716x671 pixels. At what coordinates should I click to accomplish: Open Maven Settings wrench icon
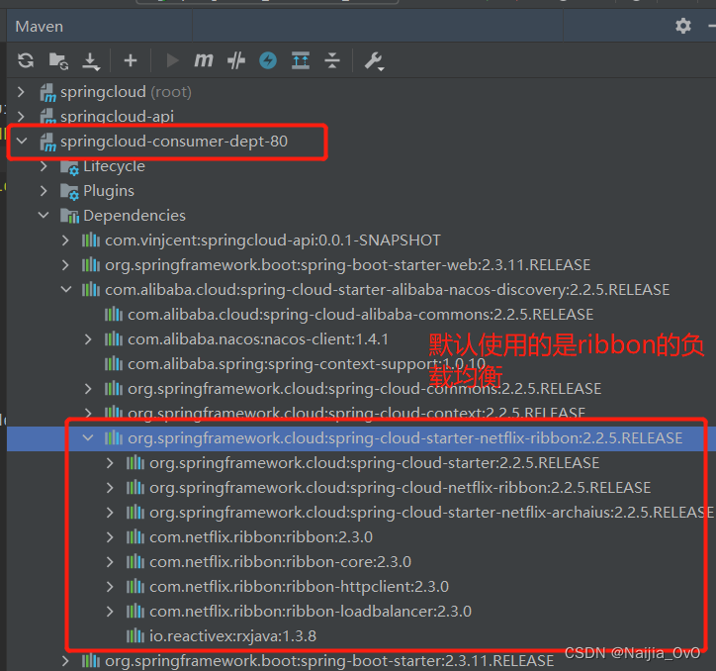point(374,61)
